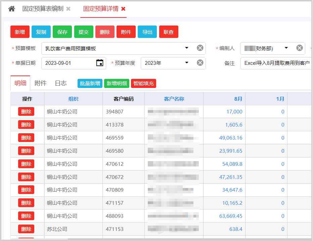
Task: Switch to the 附件 tab
Action: click(40, 83)
